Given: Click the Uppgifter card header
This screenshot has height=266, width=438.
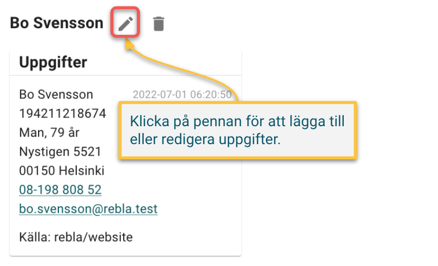Looking at the screenshot, I should (x=125, y=62).
